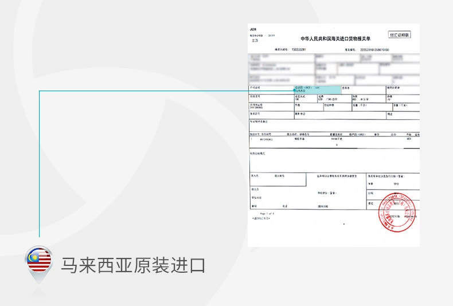Click the customs number 222520161258670150
Viewport: 453px width, 306px height.
click(x=374, y=50)
